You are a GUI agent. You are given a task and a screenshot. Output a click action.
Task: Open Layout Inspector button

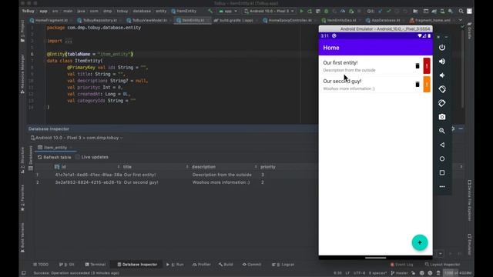tap(442, 265)
